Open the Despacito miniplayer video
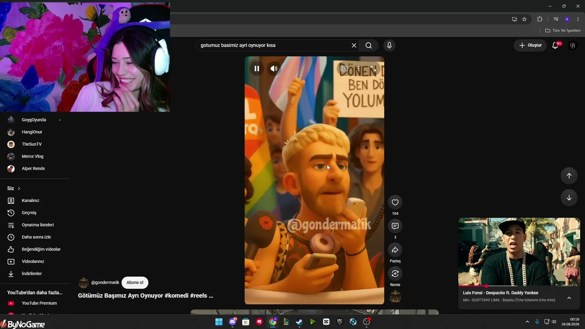585x329 pixels. (519, 252)
